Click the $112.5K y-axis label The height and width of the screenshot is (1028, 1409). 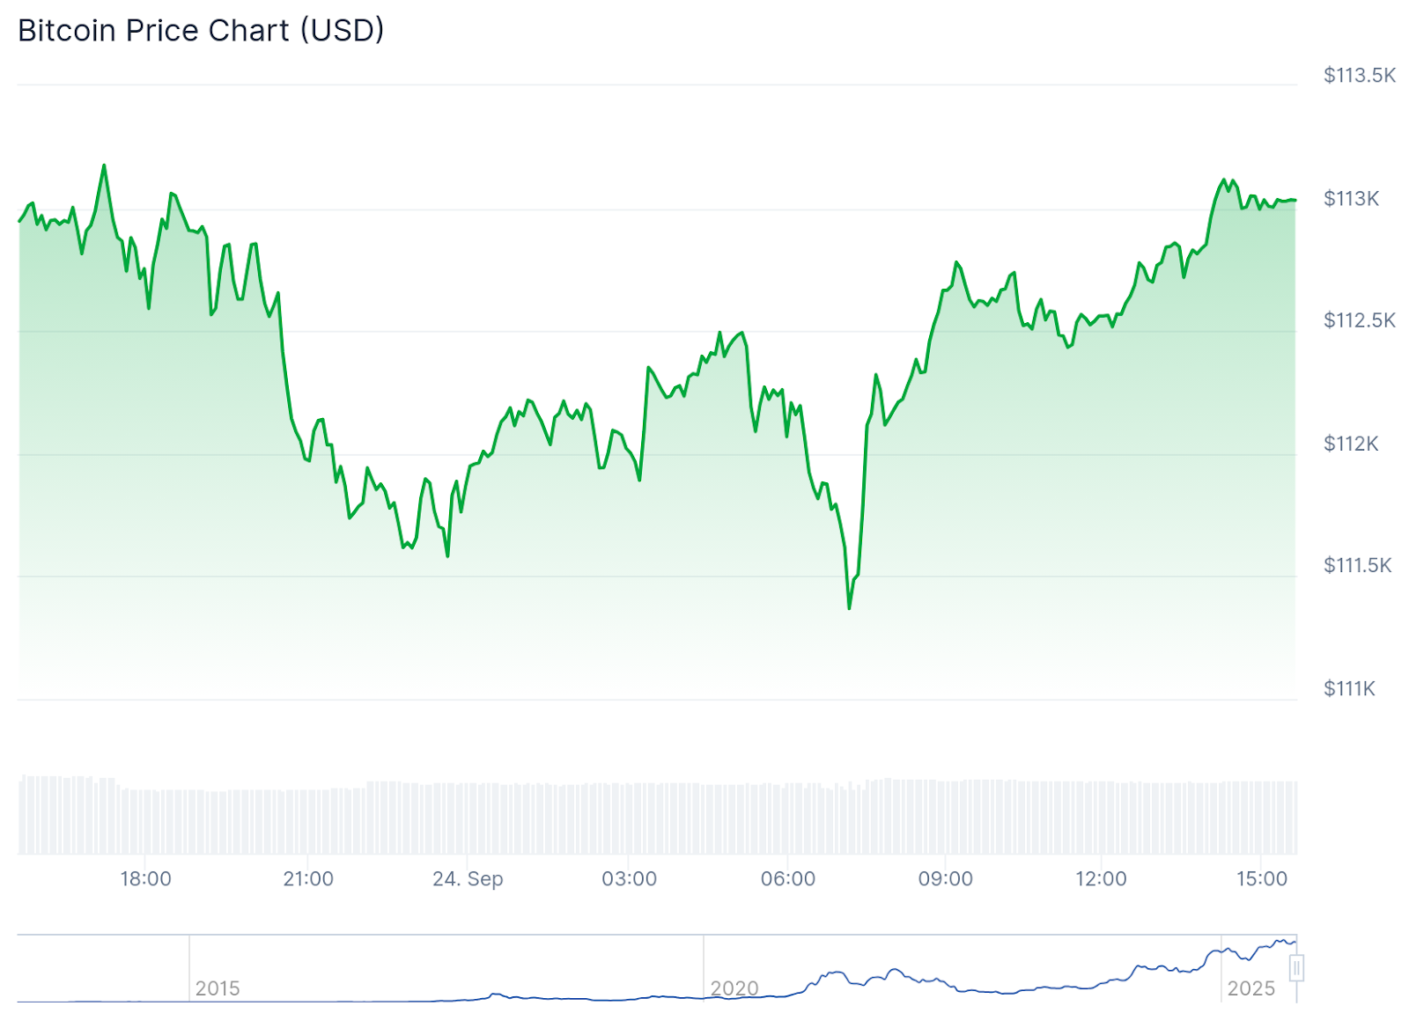(x=1360, y=319)
